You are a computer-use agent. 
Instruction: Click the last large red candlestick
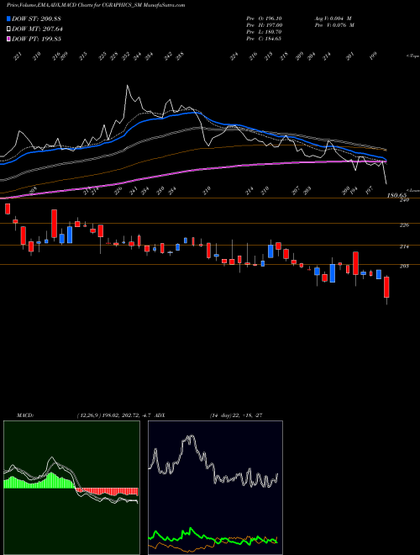click(386, 287)
